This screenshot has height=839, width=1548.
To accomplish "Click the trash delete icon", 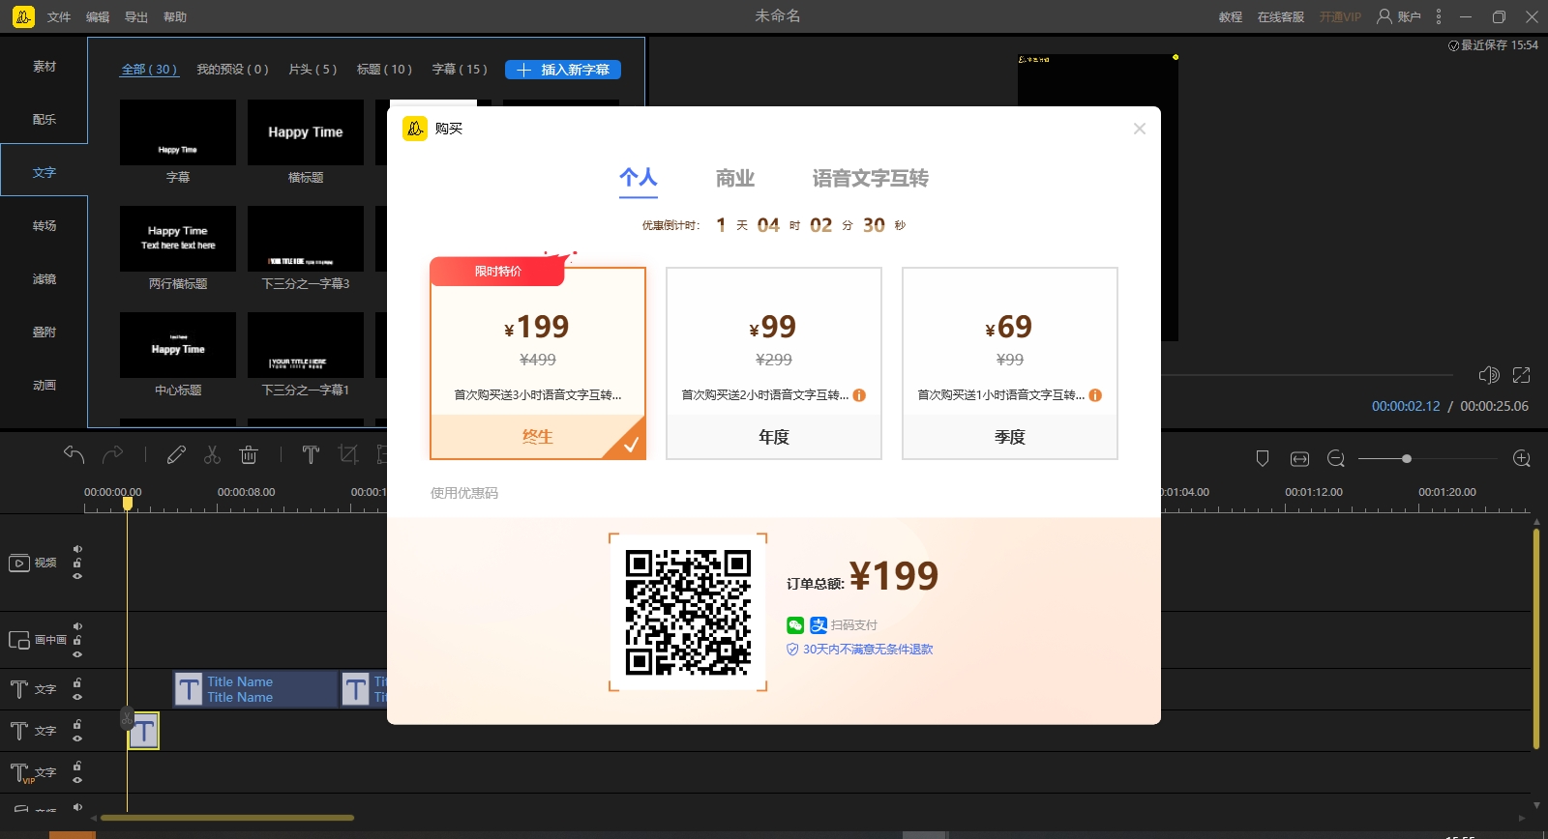I will click(249, 454).
